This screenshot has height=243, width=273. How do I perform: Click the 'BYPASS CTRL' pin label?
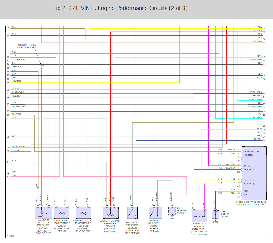click(252, 152)
